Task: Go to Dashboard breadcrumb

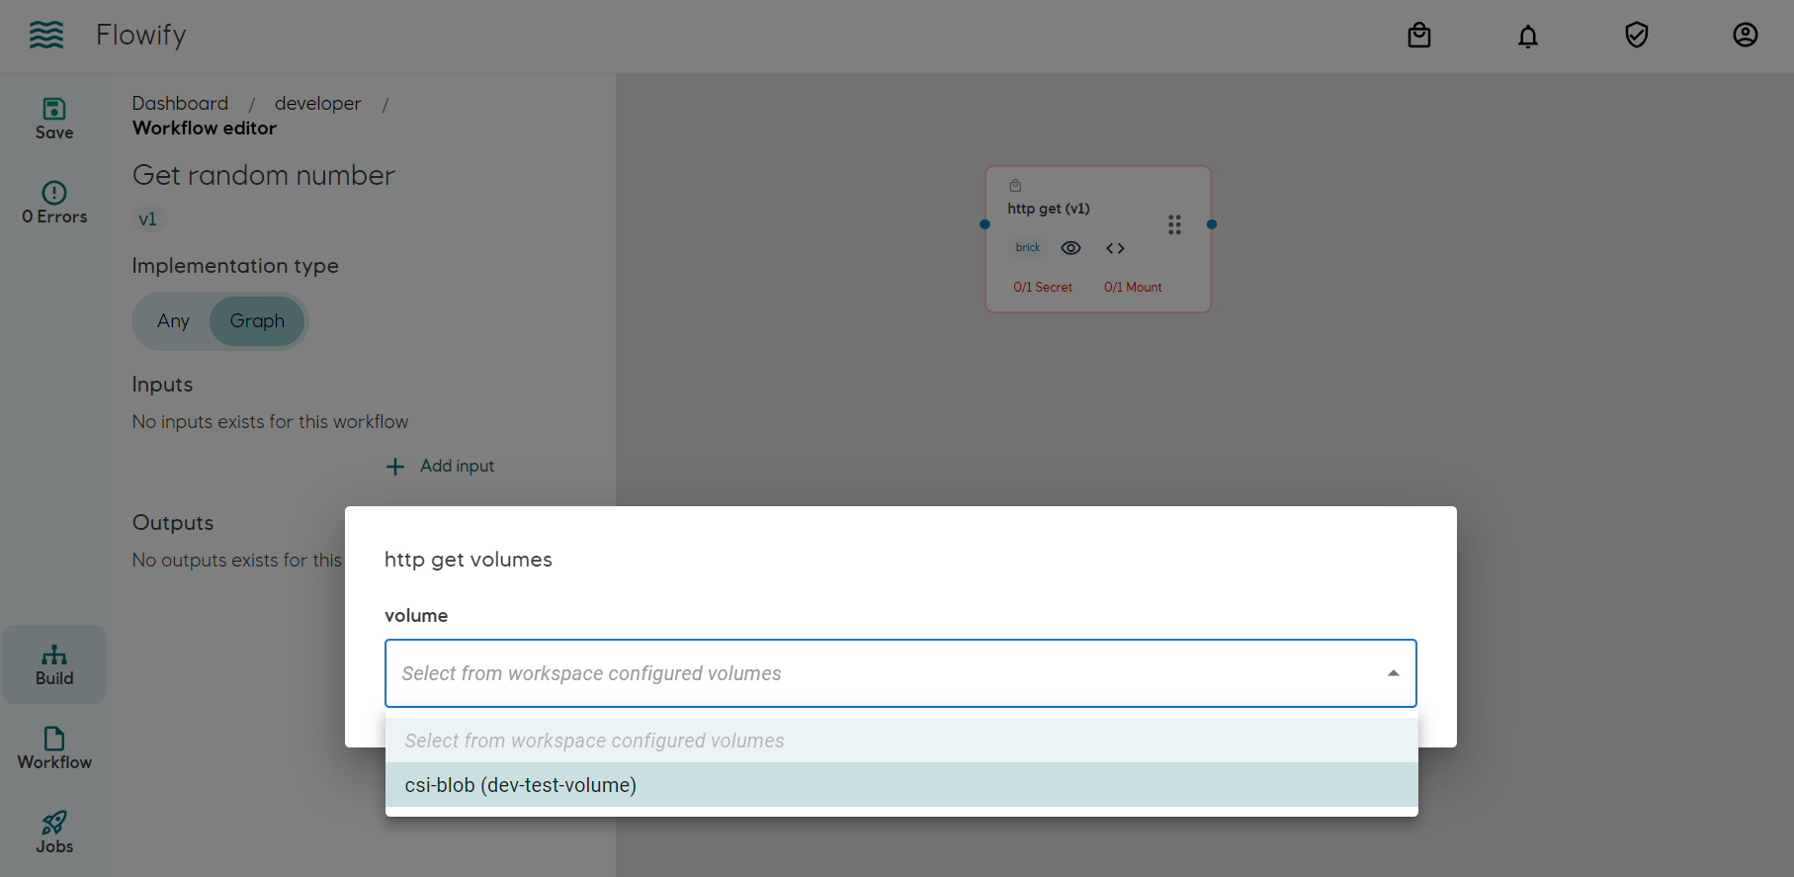Action: (x=180, y=104)
